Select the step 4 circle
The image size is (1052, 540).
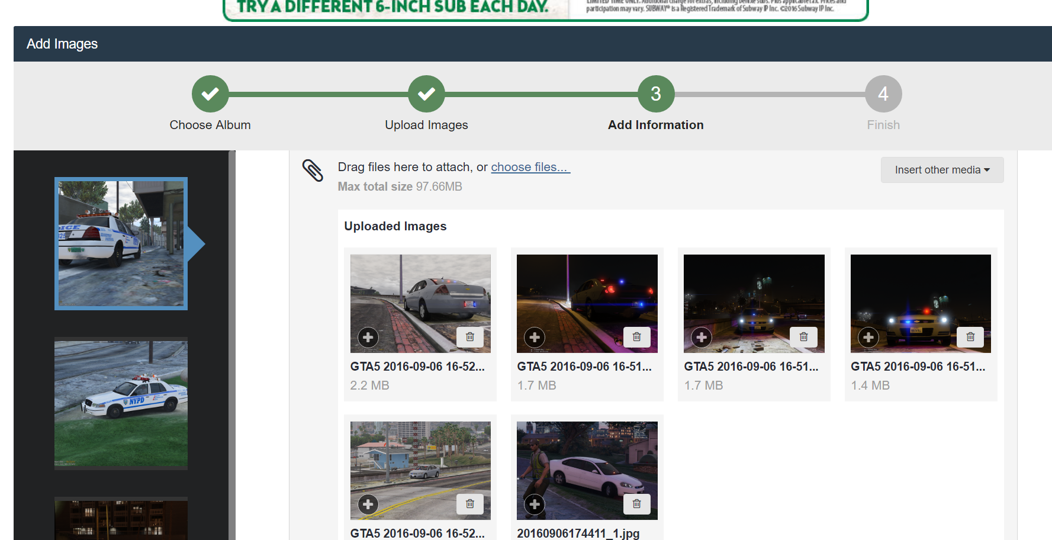coord(883,94)
